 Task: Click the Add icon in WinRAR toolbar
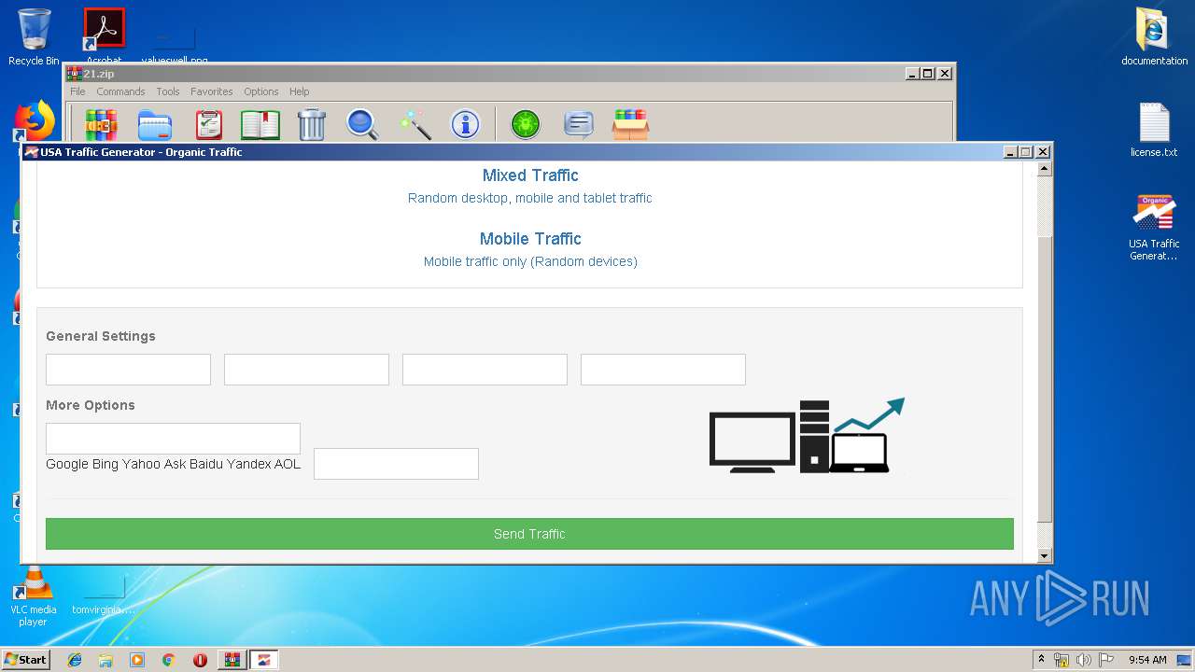point(102,124)
